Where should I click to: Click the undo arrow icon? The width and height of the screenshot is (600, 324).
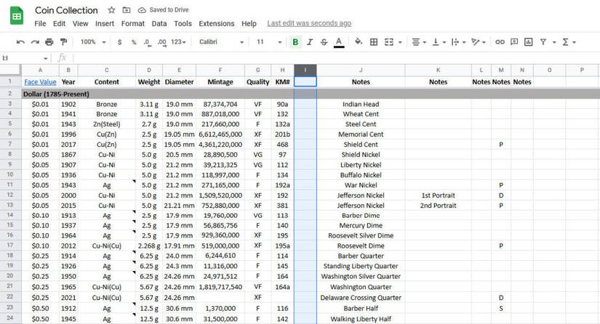(20, 42)
